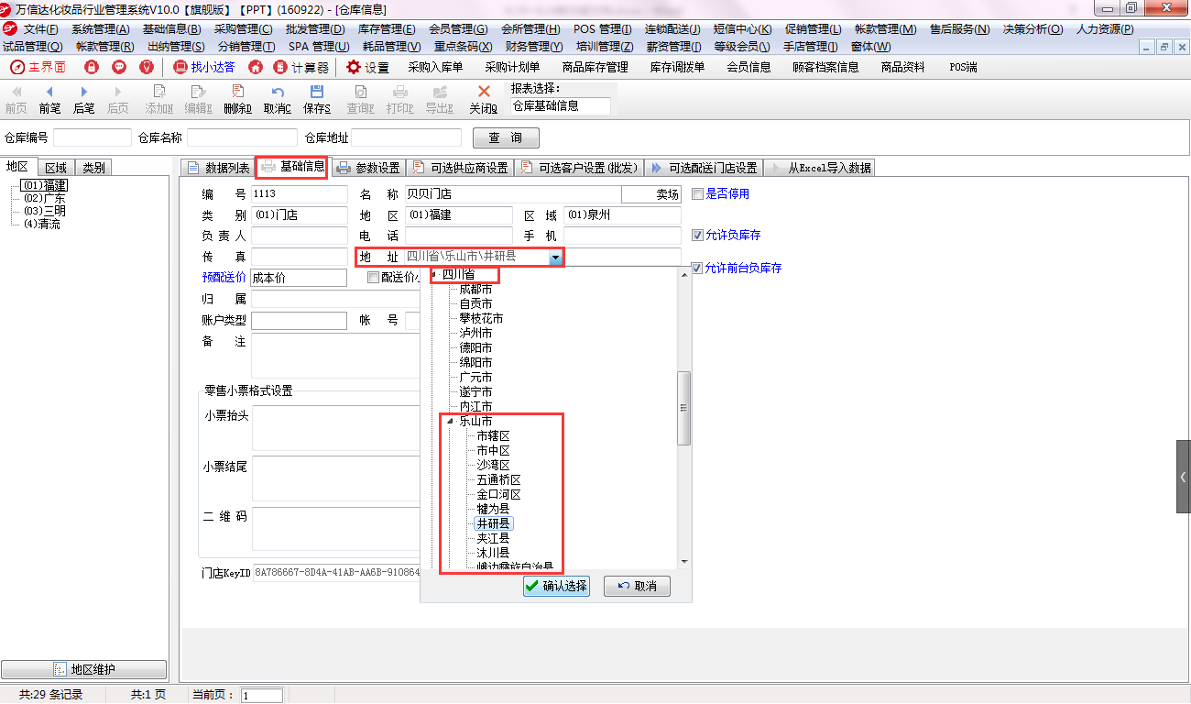Open the red chat bubble icon
The height and width of the screenshot is (704, 1191).
click(119, 67)
